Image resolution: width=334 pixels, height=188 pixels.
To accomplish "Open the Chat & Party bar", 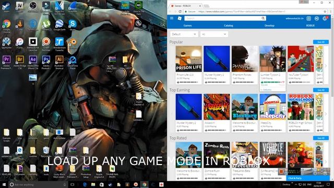I will pyautogui.click(x=308, y=178).
